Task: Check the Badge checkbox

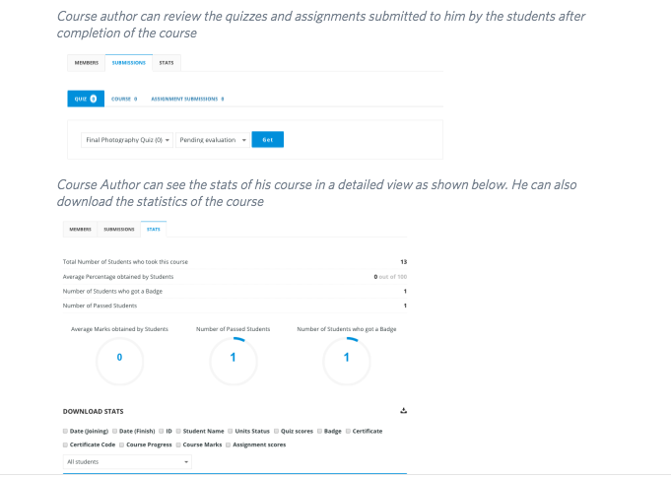Action: pos(319,432)
